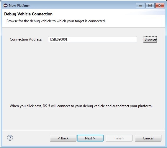Click the USB:090001 address text
167x148 pixels.
click(59, 39)
